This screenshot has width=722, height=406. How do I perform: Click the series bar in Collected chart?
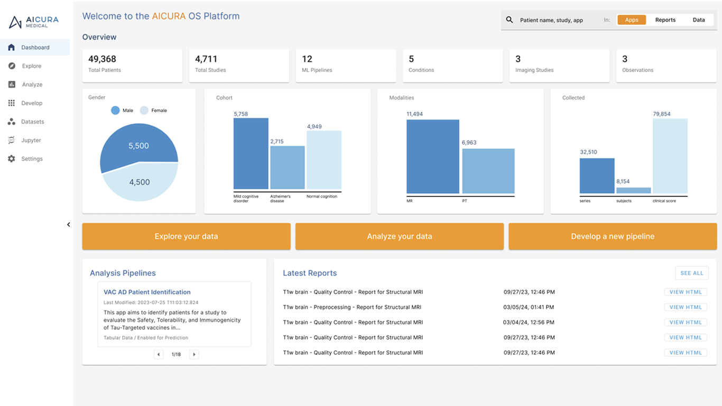point(597,176)
